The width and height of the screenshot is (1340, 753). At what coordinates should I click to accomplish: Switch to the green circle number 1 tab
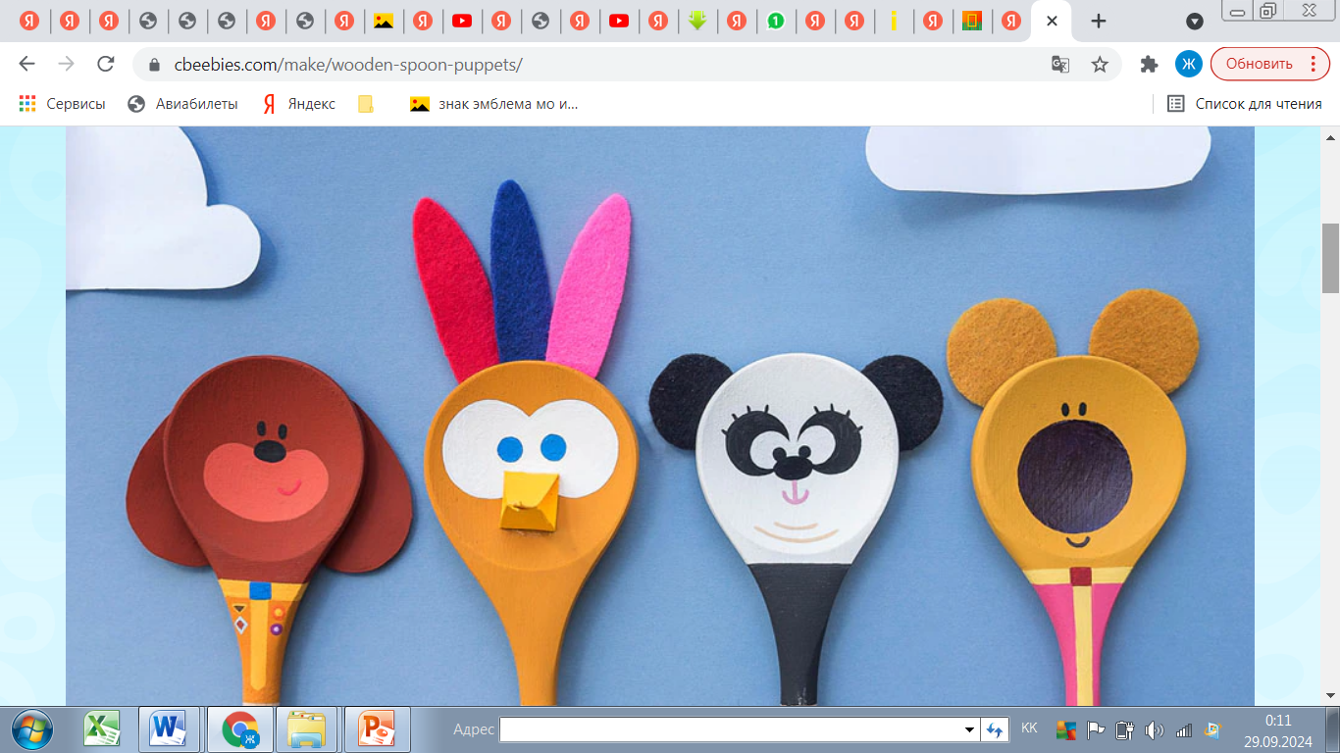click(776, 21)
